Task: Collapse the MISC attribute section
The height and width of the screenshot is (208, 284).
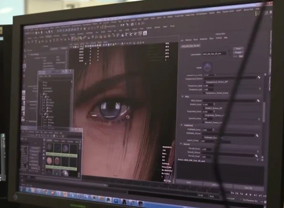Action: tap(182, 97)
